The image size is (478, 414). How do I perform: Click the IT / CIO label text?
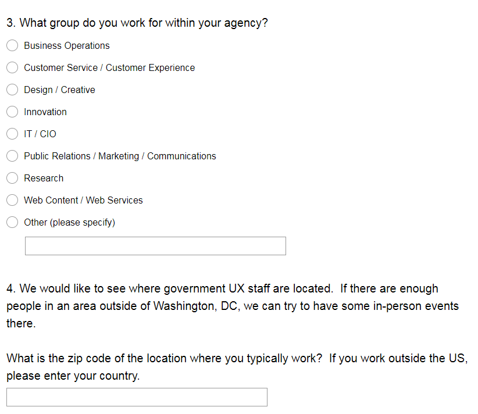pyautogui.click(x=40, y=134)
